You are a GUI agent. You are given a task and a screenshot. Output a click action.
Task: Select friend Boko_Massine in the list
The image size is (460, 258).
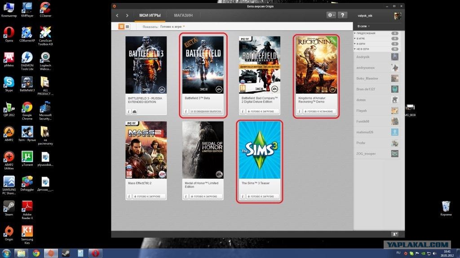[x=377, y=78]
